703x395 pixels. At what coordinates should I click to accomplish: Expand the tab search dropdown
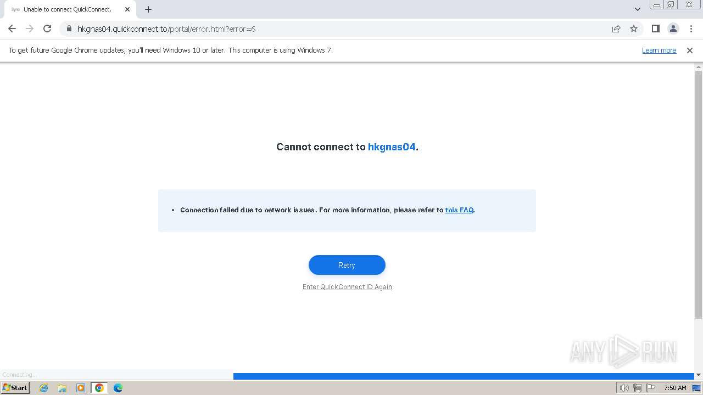coord(637,9)
